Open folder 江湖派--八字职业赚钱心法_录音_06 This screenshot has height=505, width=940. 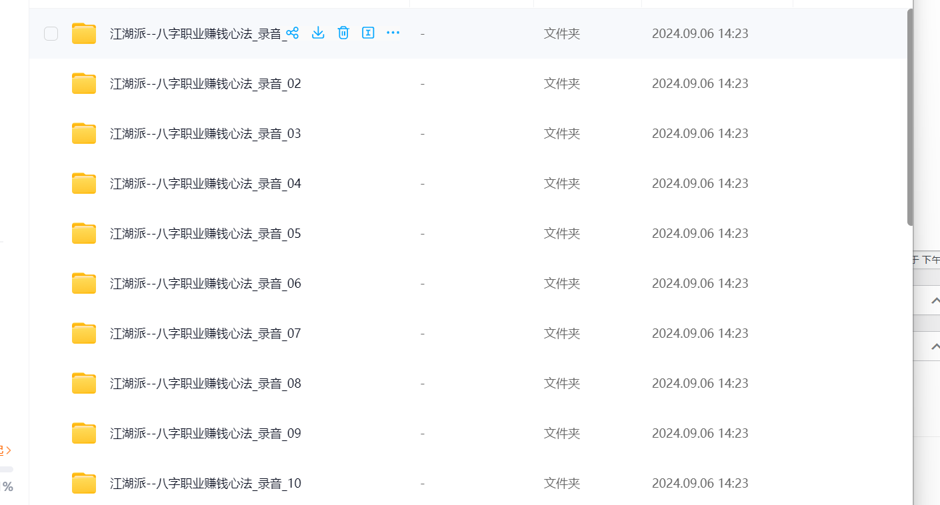[205, 283]
